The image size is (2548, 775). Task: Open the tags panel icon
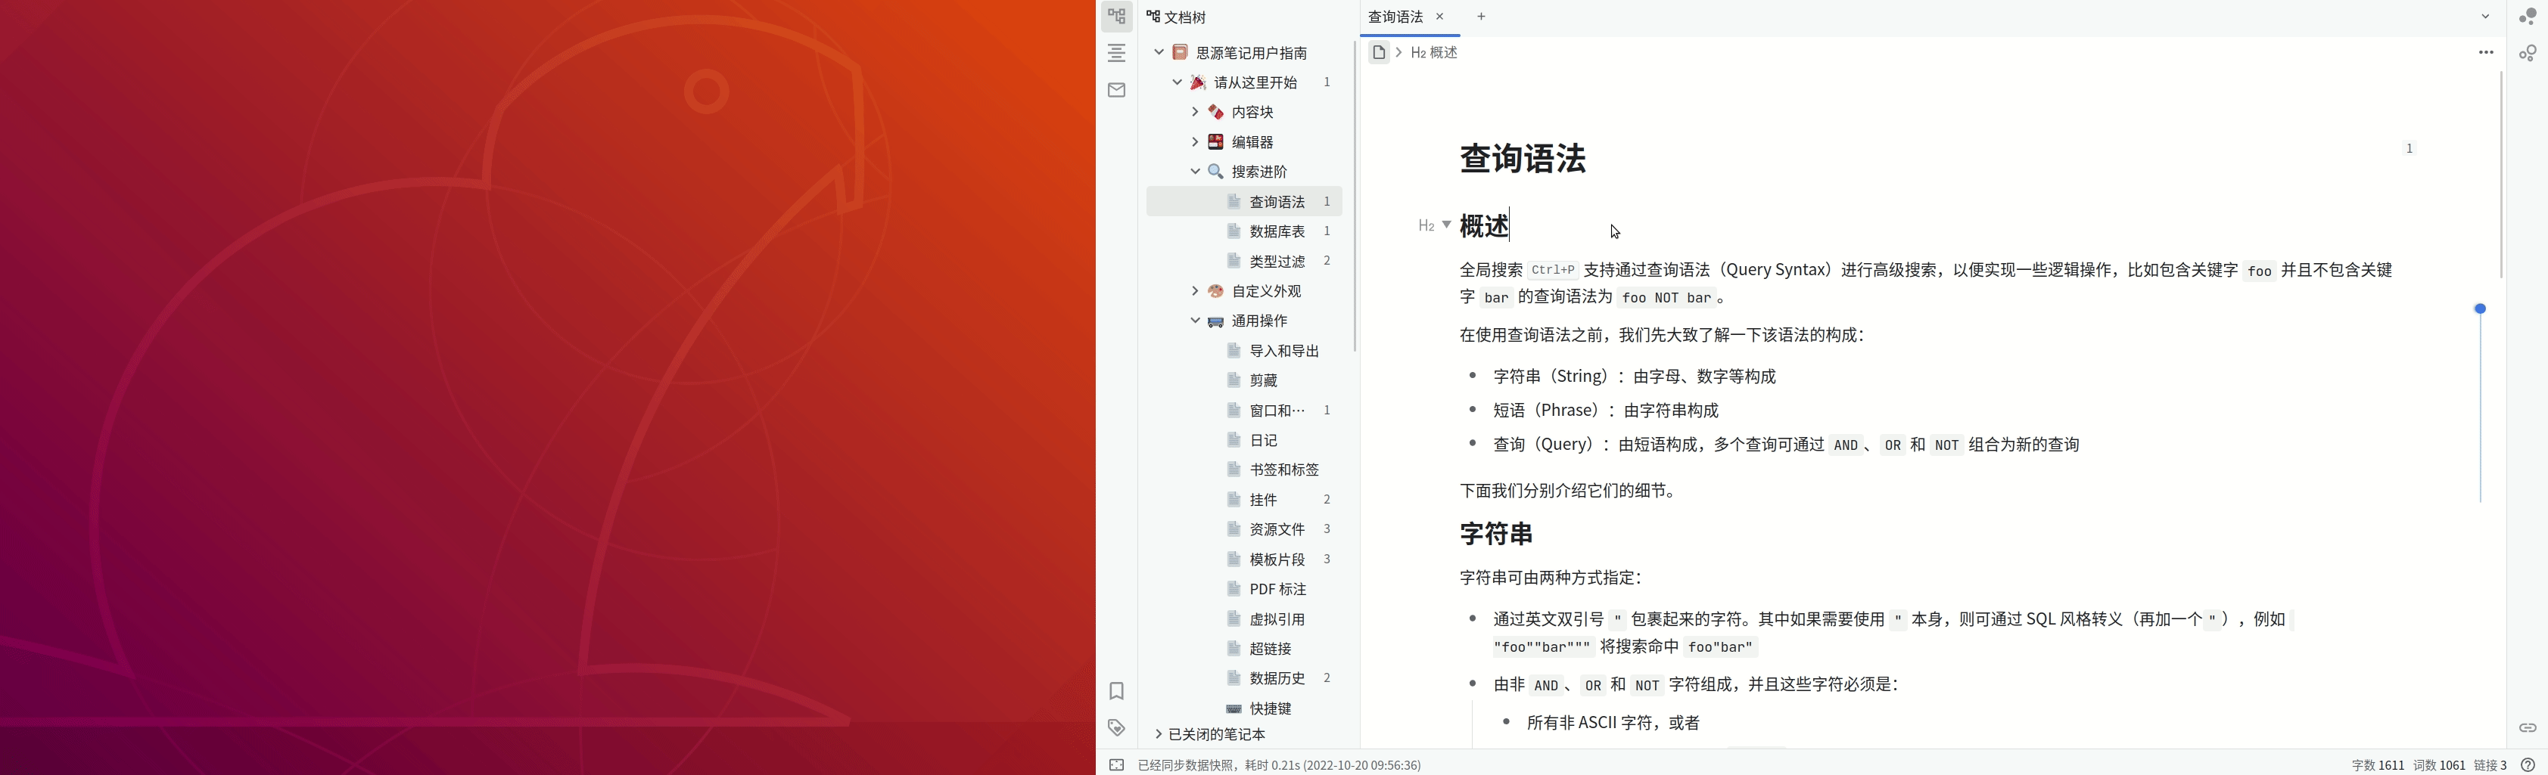click(1117, 727)
